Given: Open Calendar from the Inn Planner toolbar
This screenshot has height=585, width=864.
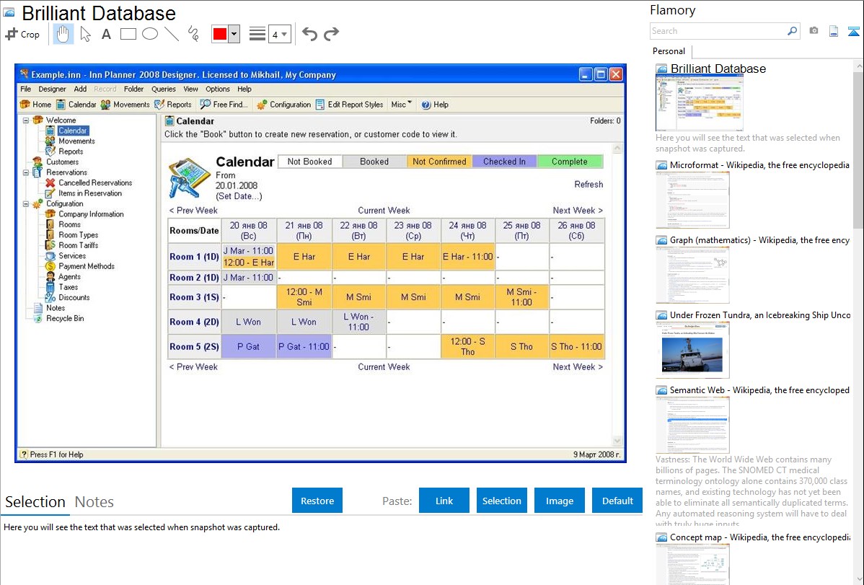Looking at the screenshot, I should click(76, 104).
